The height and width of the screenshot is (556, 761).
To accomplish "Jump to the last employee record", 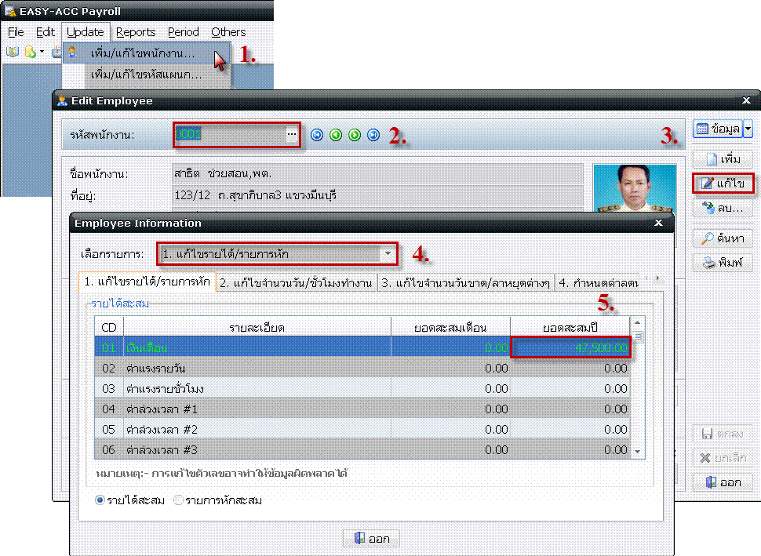I will (373, 135).
